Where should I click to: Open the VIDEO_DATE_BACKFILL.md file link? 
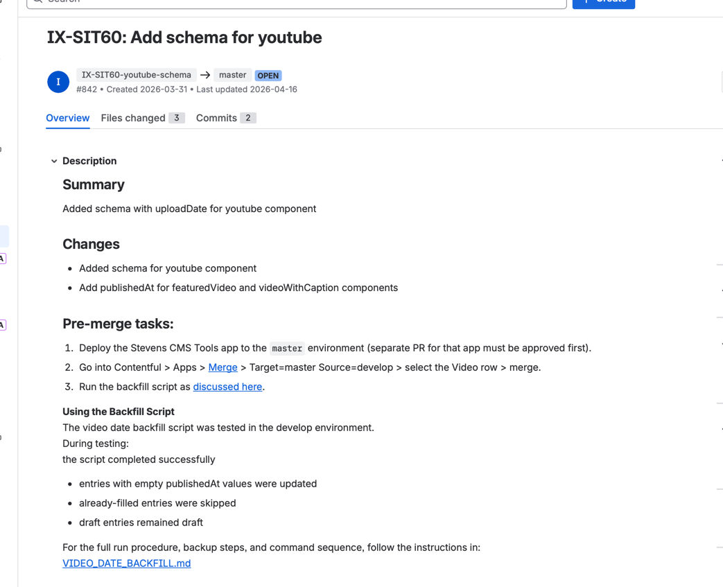pyautogui.click(x=126, y=563)
